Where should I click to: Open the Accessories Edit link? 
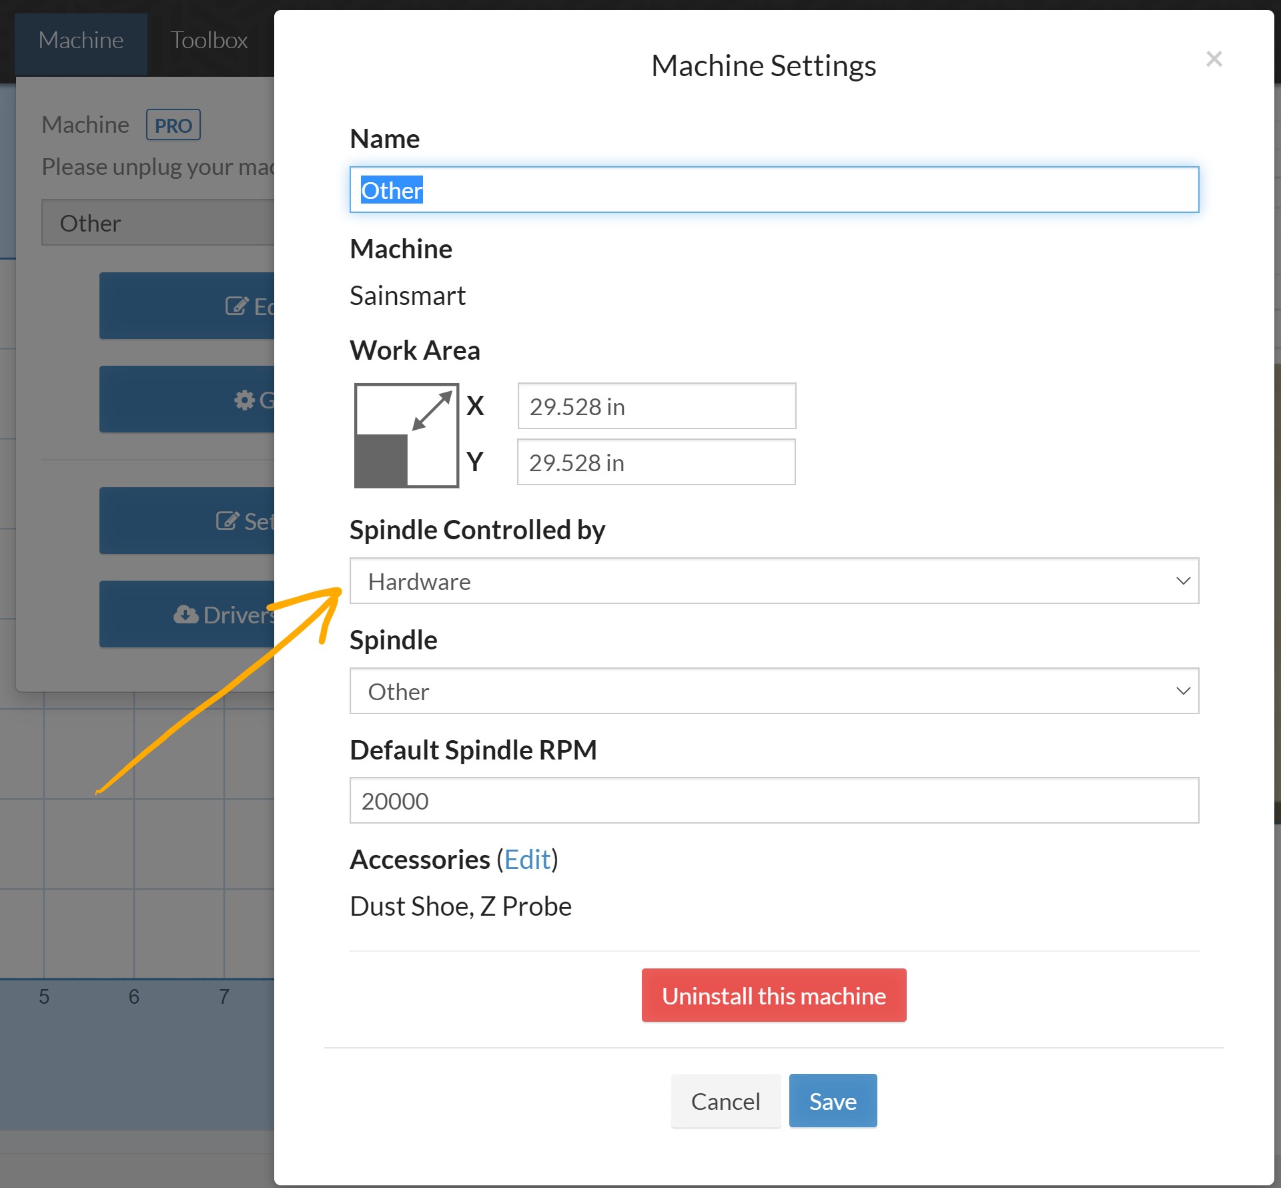coord(527,860)
